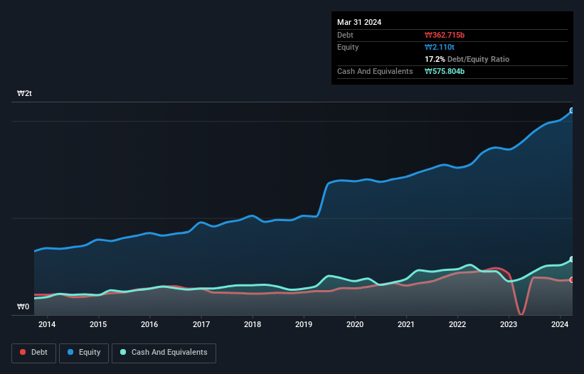The image size is (584, 374).
Task: Click the ₩0 y-axis label
Action: tap(23, 306)
